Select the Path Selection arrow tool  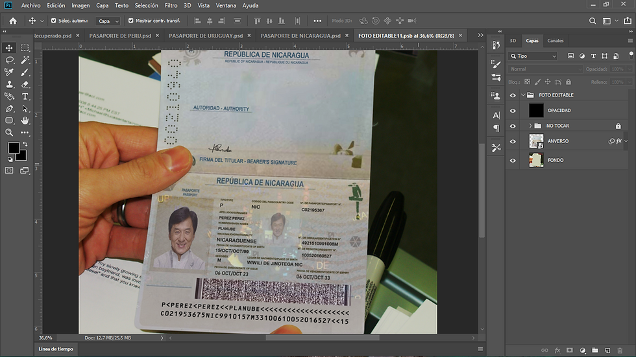click(25, 108)
